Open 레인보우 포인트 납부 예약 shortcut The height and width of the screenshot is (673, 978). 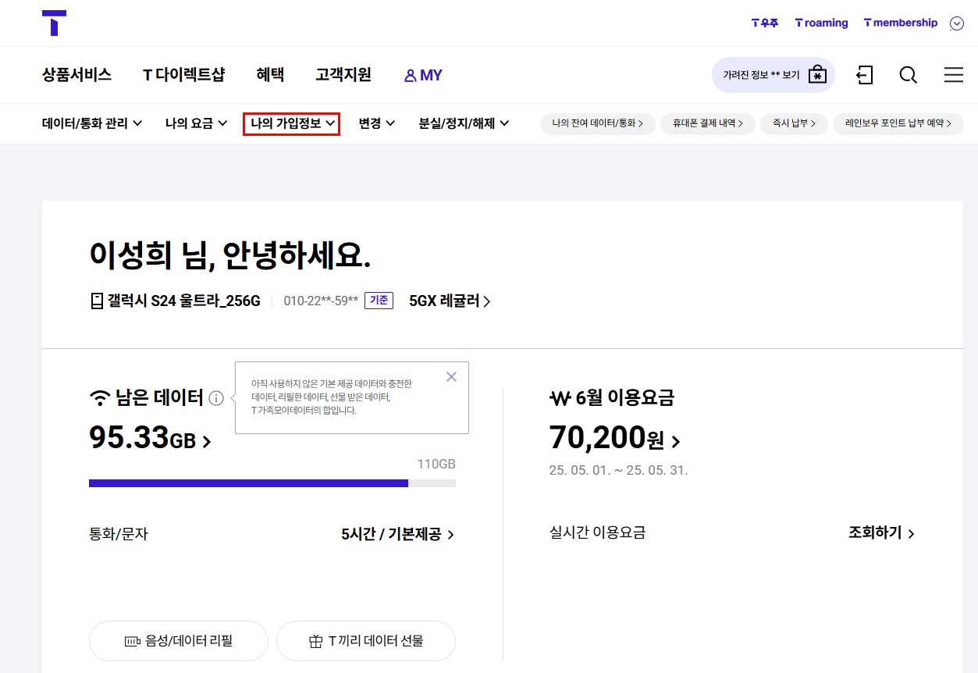(898, 123)
